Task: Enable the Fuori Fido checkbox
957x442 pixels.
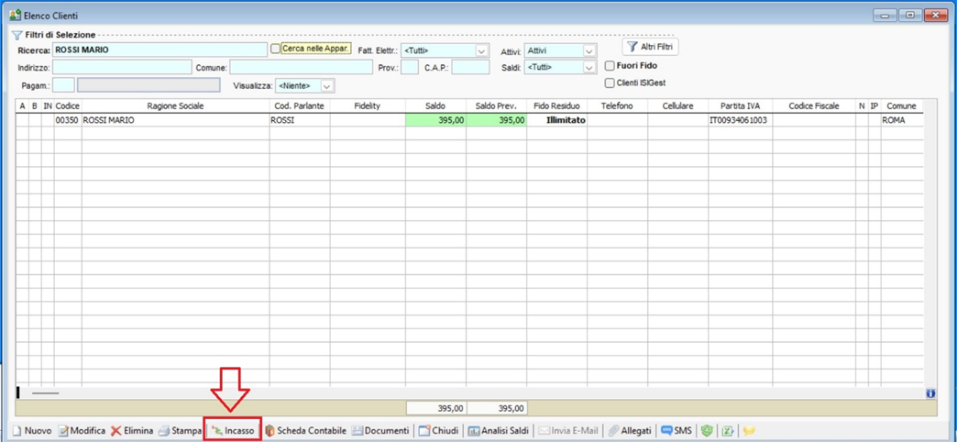Action: click(x=609, y=66)
